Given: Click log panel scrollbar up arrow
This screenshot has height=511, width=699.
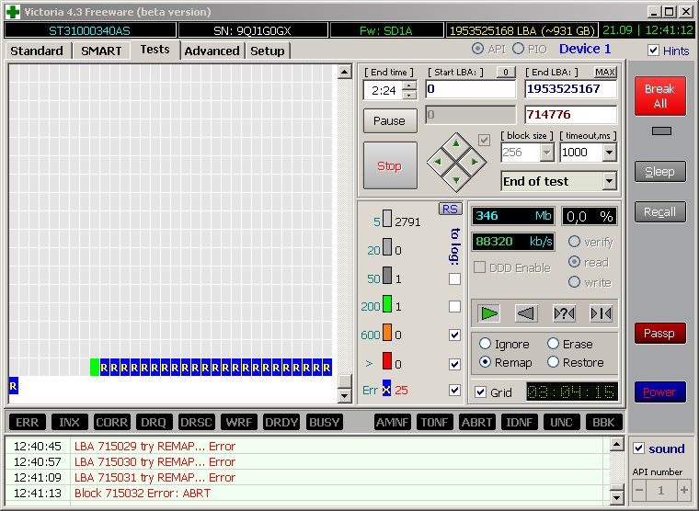Looking at the screenshot, I should (616, 444).
